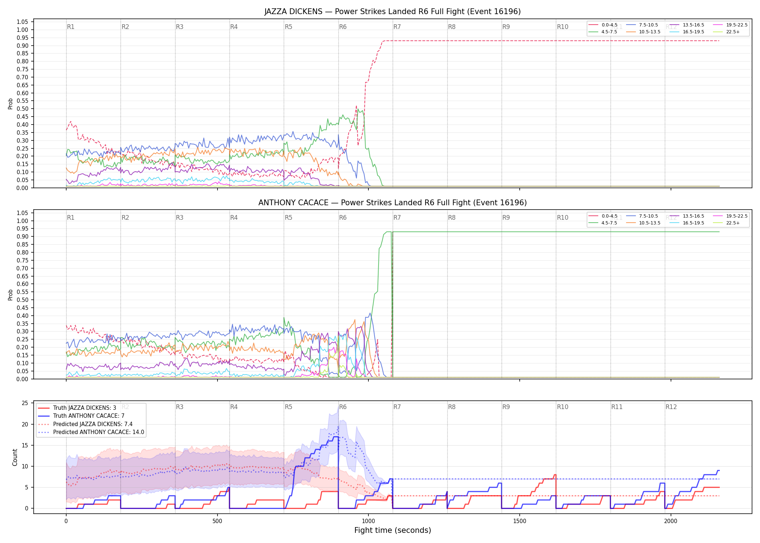Click the 7.5-10.5 legend entry in middle chart
This screenshot has height=543, width=760.
(642, 216)
